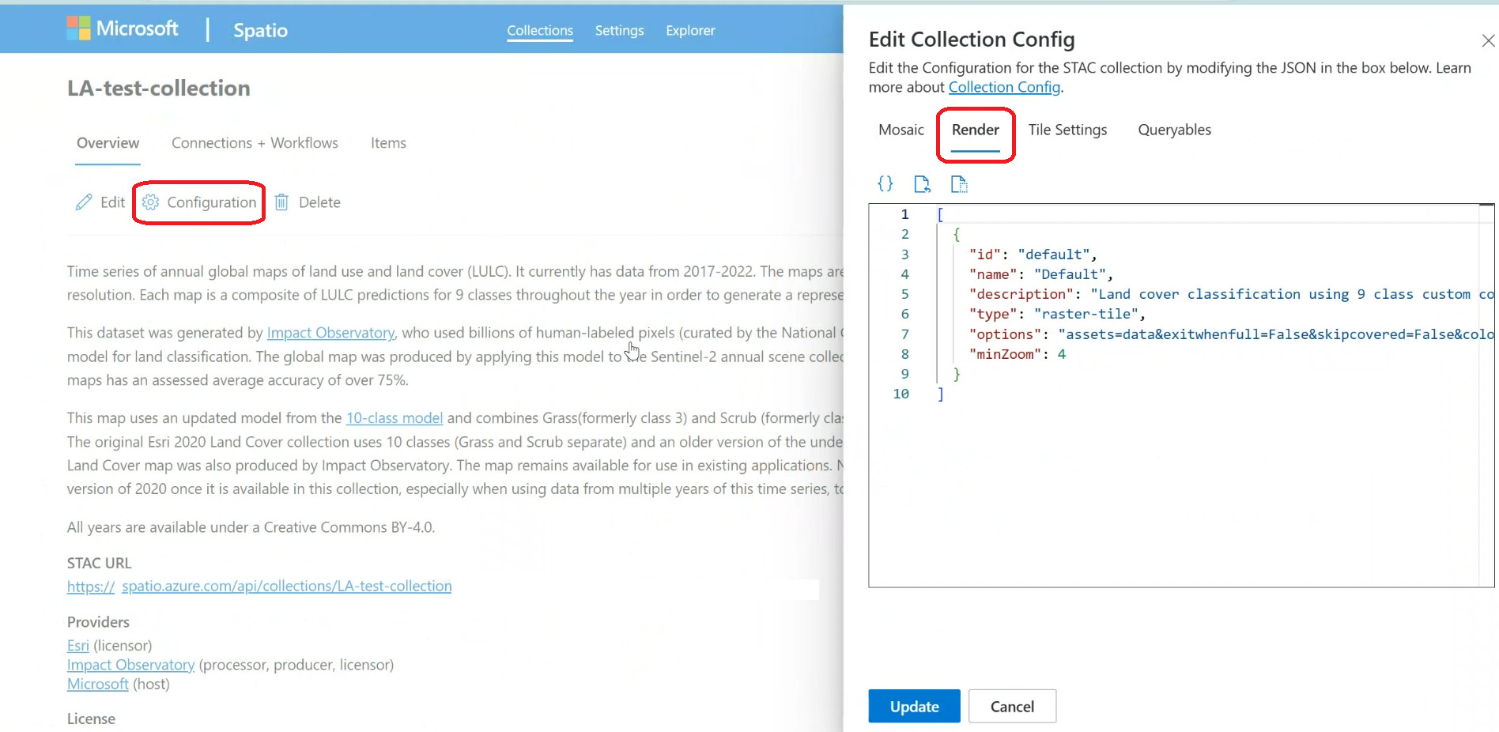Click the "name": "Default" line in the editor

(x=1040, y=274)
